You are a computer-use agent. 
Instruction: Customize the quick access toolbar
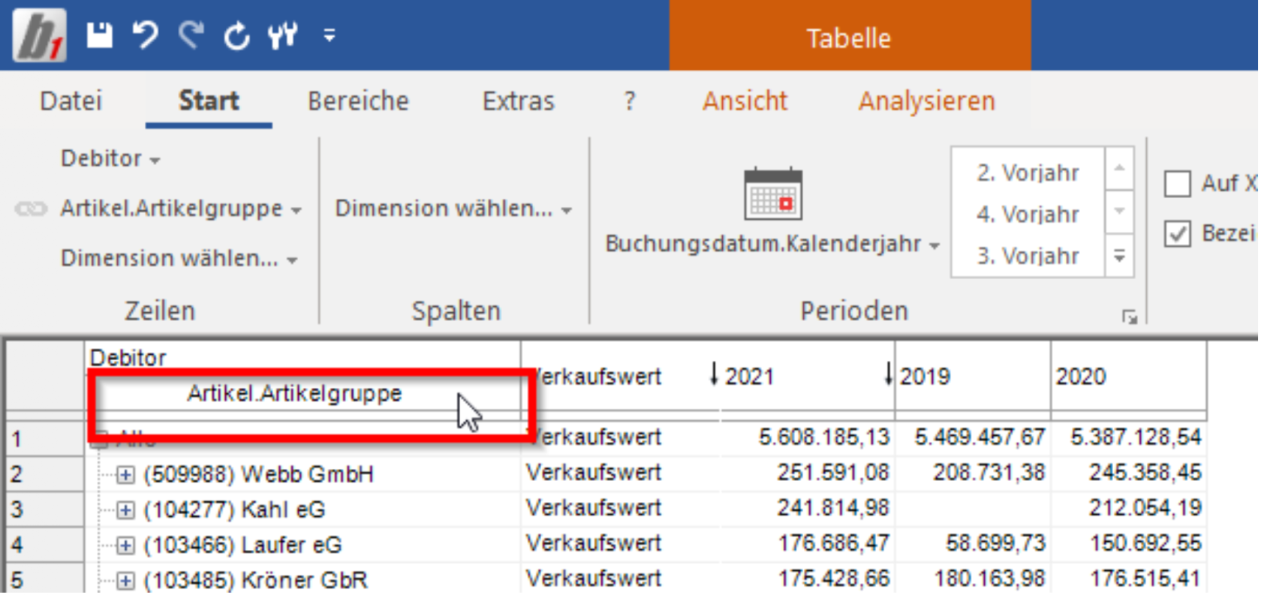pyautogui.click(x=330, y=35)
